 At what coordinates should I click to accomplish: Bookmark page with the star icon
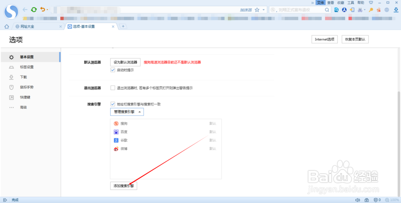pyautogui.click(x=257, y=10)
